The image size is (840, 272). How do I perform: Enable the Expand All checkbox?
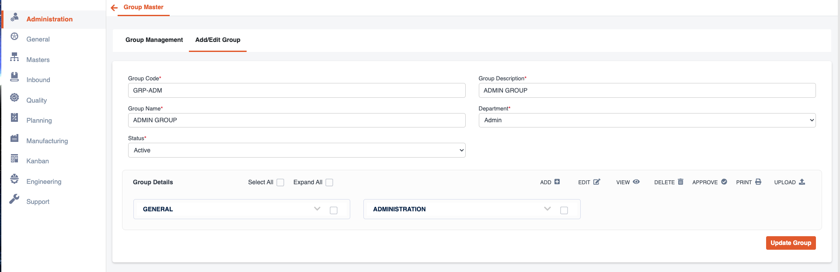coord(329,182)
